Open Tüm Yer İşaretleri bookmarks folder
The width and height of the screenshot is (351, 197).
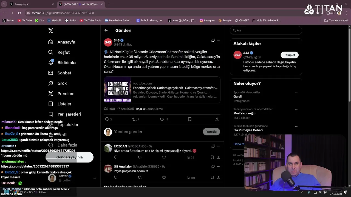(x=336, y=21)
